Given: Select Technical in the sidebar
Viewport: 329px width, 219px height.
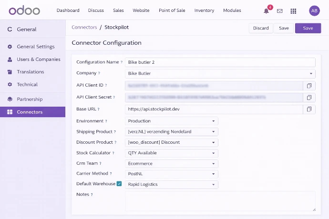Looking at the screenshot, I should click(x=27, y=84).
